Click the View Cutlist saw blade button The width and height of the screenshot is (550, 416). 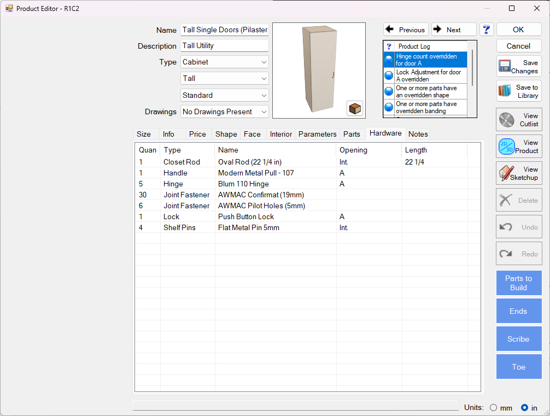pos(518,120)
